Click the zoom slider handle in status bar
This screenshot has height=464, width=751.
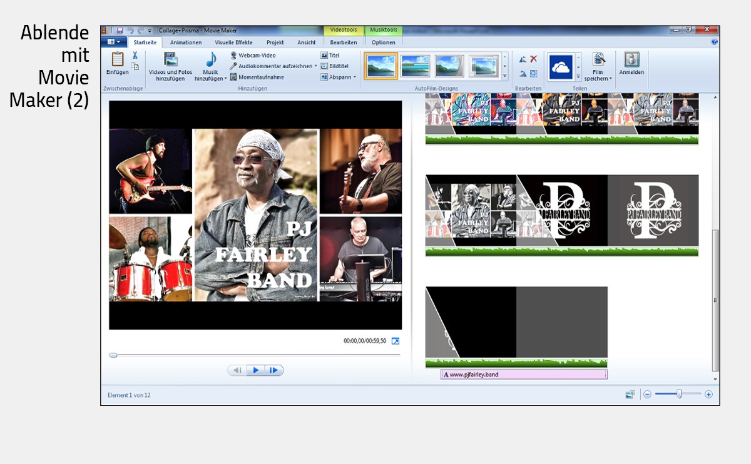679,394
